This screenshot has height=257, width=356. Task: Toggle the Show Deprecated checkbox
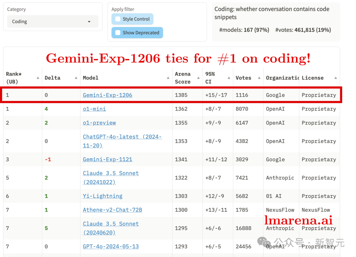point(118,33)
